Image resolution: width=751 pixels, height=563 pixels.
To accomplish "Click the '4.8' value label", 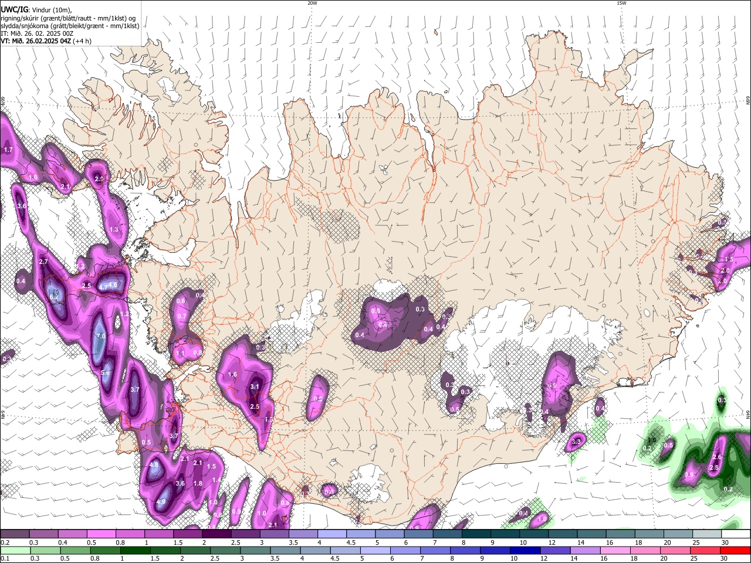I will coord(154,464).
